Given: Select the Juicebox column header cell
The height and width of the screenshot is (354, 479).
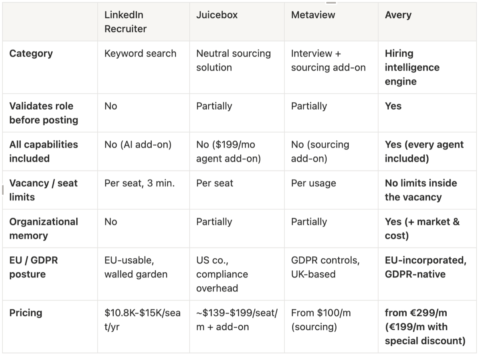Looking at the screenshot, I should [x=237, y=22].
